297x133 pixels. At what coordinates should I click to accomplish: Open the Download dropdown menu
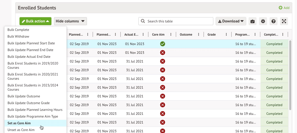tap(231, 21)
